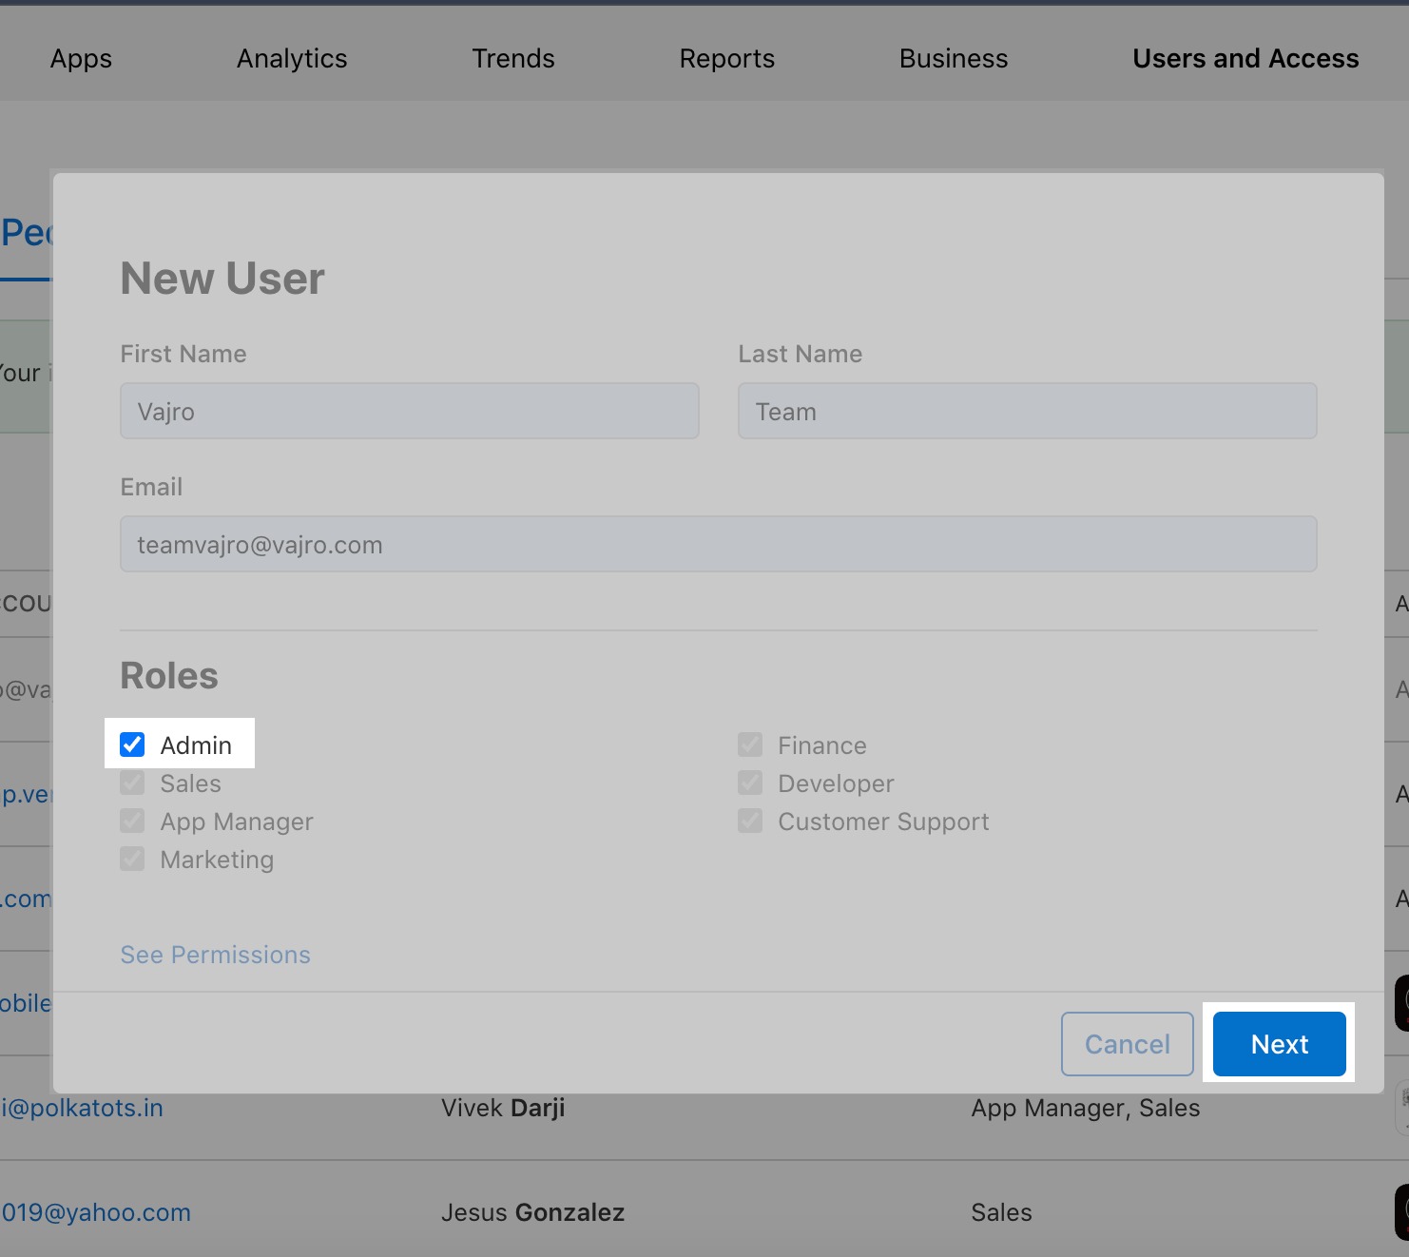Click the First Name input field
Screen dimensions: 1409x1257
pyautogui.click(x=409, y=412)
